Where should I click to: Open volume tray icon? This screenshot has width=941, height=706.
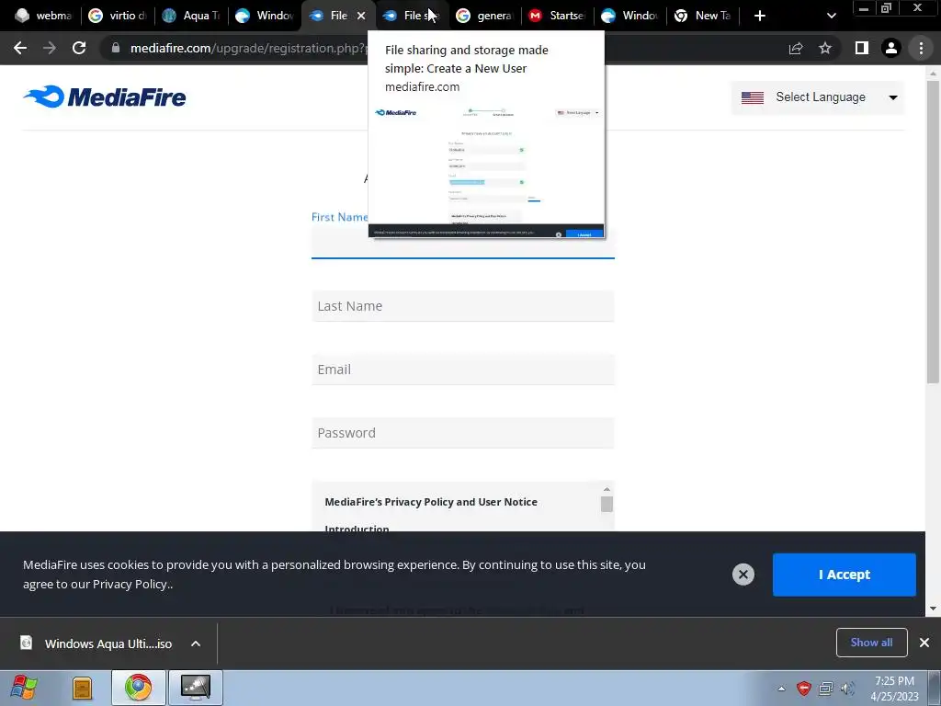(847, 689)
